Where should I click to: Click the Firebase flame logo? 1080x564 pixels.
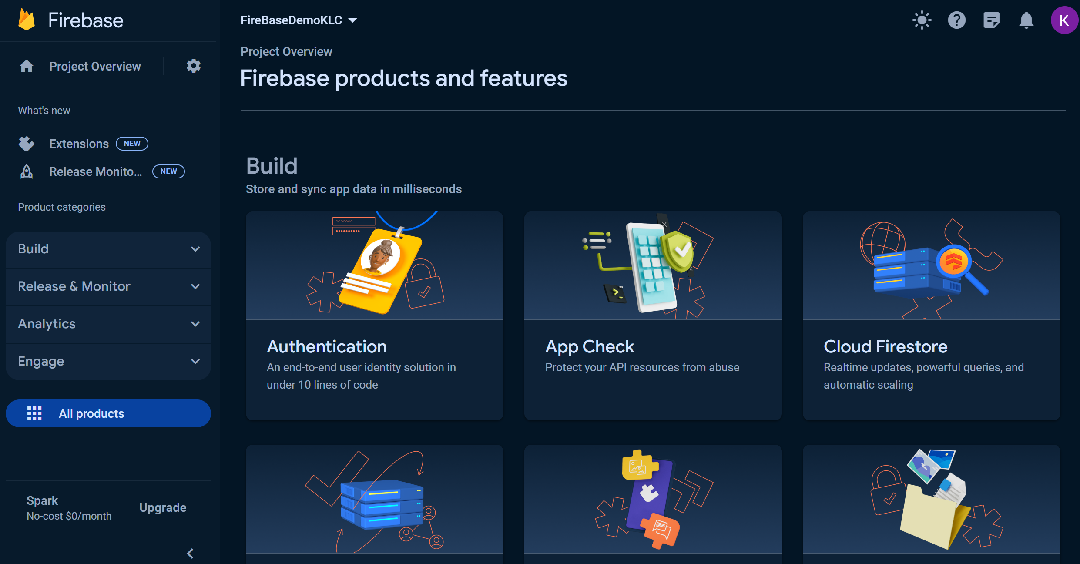[x=27, y=20]
